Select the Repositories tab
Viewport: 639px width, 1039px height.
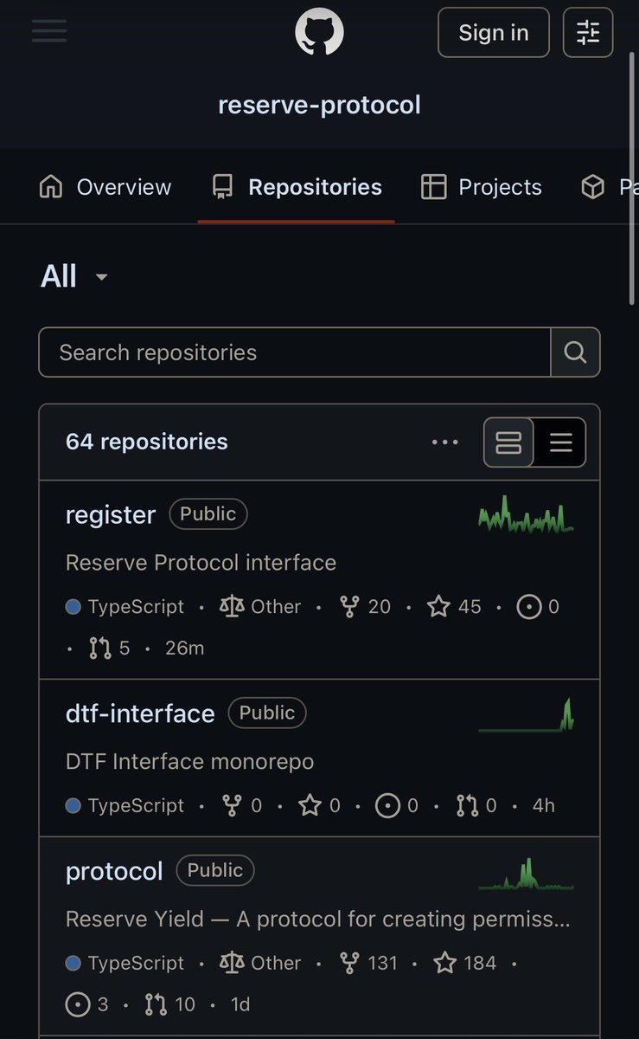[x=297, y=187]
